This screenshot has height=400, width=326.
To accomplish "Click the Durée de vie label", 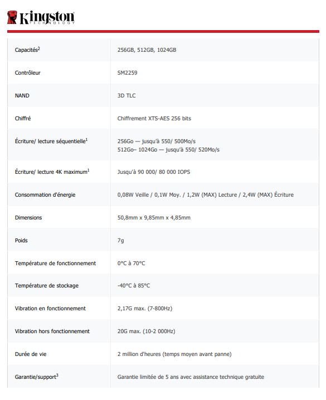I will (31, 354).
